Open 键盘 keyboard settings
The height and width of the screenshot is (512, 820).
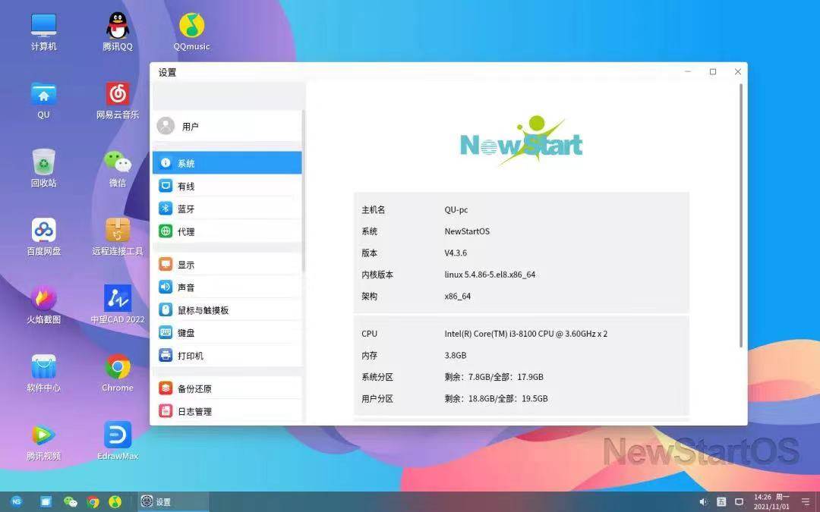[227, 333]
